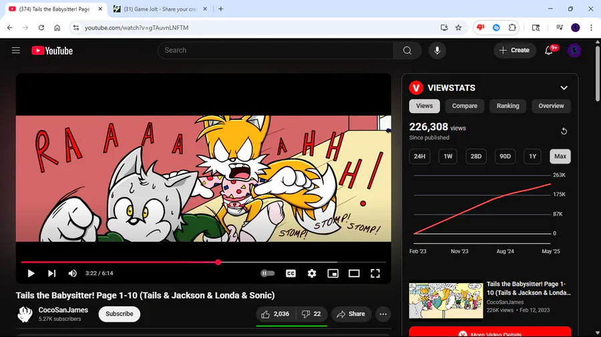This screenshot has width=601, height=337.
Task: Refresh ViewStats data
Action: (x=564, y=131)
